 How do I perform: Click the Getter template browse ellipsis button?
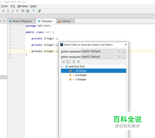tap(124, 51)
